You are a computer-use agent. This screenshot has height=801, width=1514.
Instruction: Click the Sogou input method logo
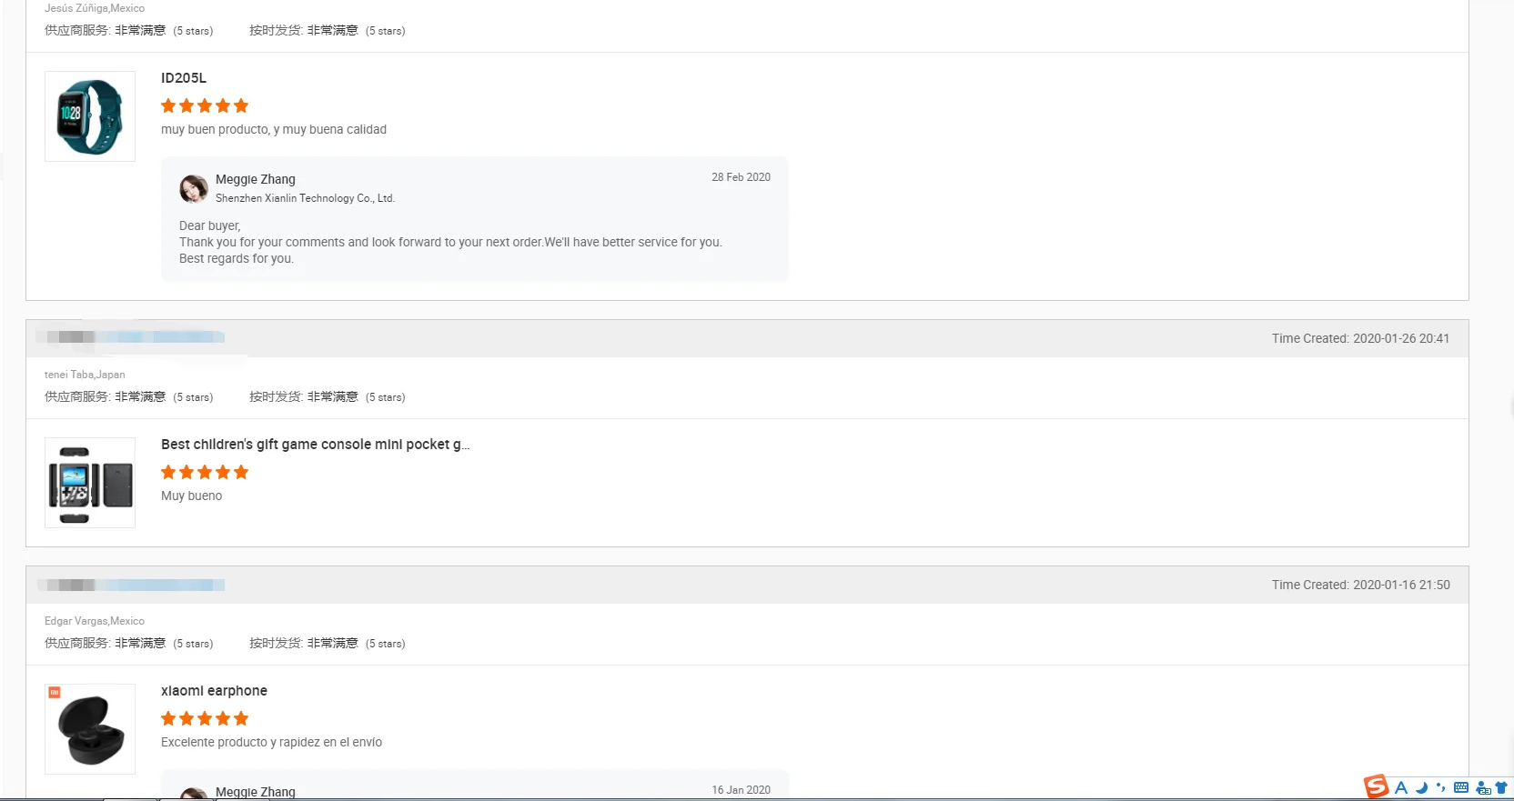click(x=1376, y=786)
